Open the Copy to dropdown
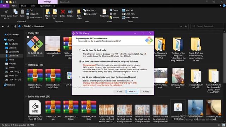 [54, 17]
